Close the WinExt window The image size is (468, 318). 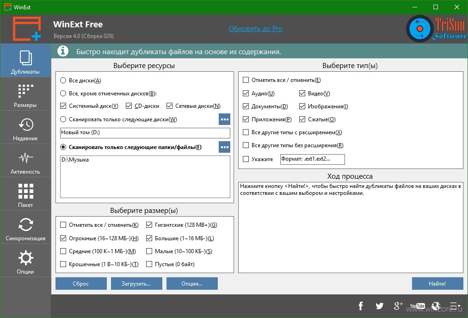[x=456, y=7]
